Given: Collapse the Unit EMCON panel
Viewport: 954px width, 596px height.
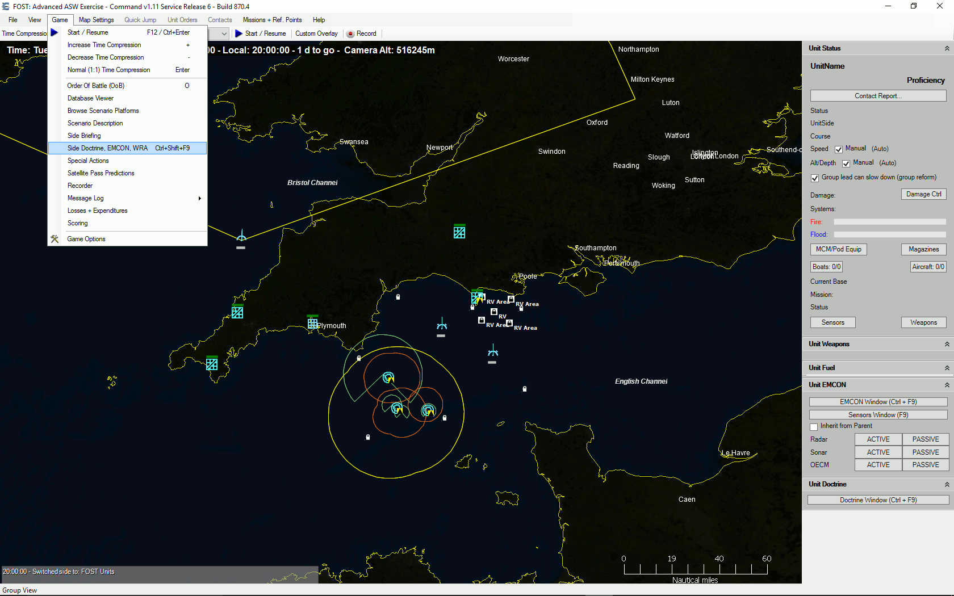Looking at the screenshot, I should coord(947,385).
